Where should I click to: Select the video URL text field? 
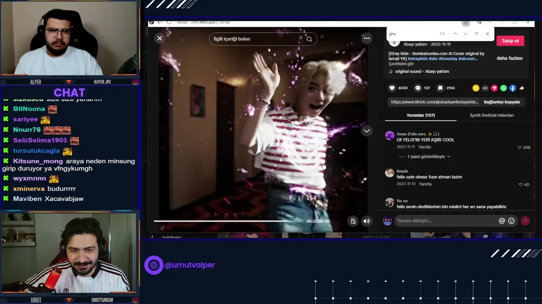434,102
